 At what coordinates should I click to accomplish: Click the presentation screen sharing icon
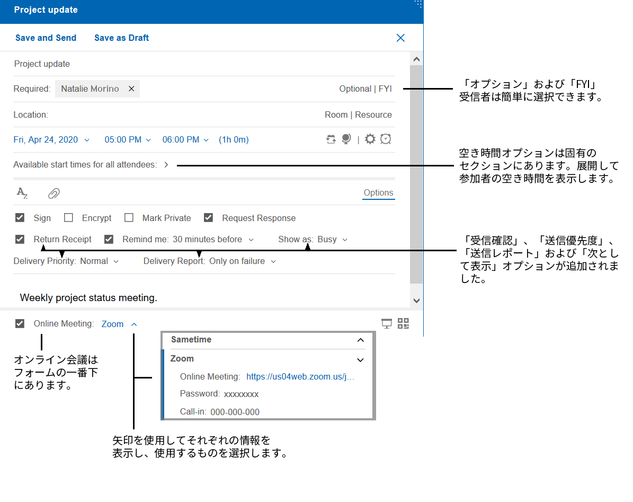(386, 323)
